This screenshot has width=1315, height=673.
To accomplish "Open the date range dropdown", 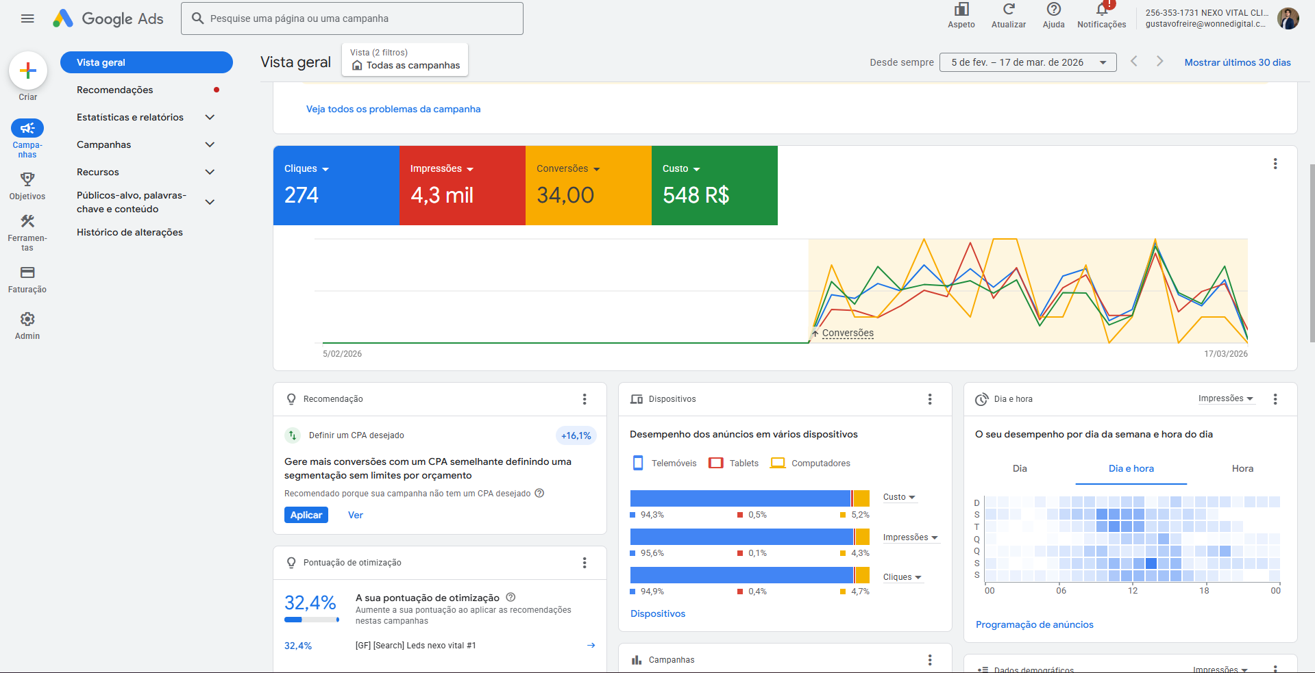I will [1027, 62].
